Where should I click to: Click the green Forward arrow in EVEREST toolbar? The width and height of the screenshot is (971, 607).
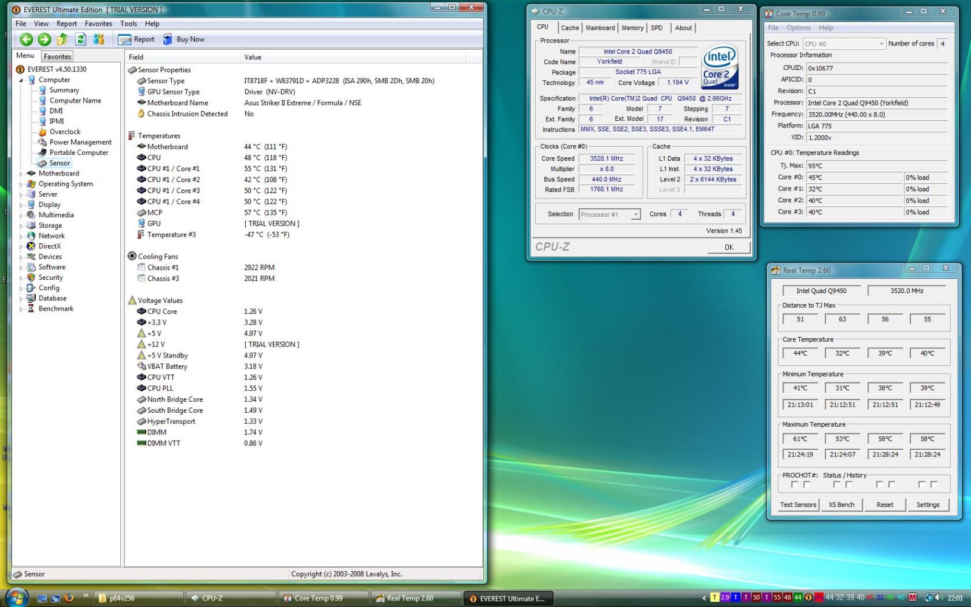pyautogui.click(x=44, y=39)
